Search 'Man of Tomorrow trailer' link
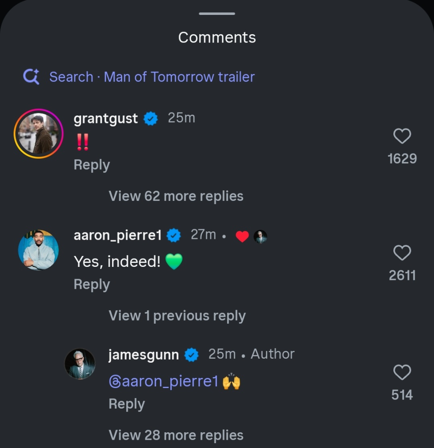The width and height of the screenshot is (434, 448). tap(152, 77)
